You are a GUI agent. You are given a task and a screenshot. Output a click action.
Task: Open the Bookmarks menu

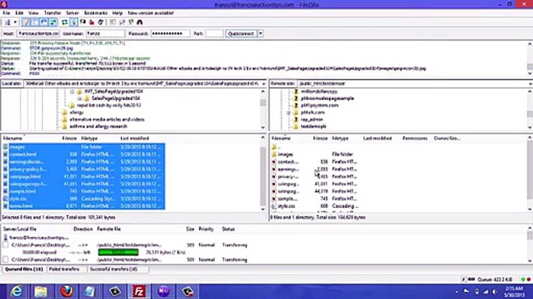click(x=96, y=13)
